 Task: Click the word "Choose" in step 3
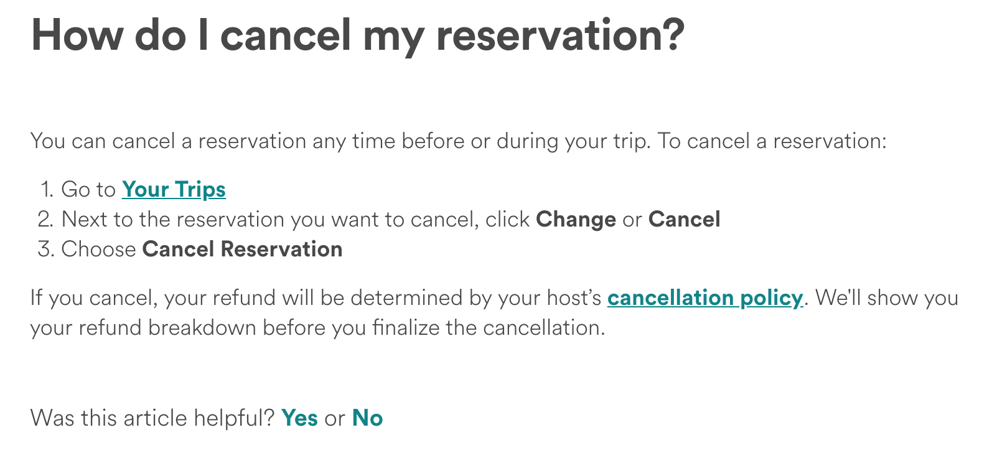pyautogui.click(x=98, y=249)
